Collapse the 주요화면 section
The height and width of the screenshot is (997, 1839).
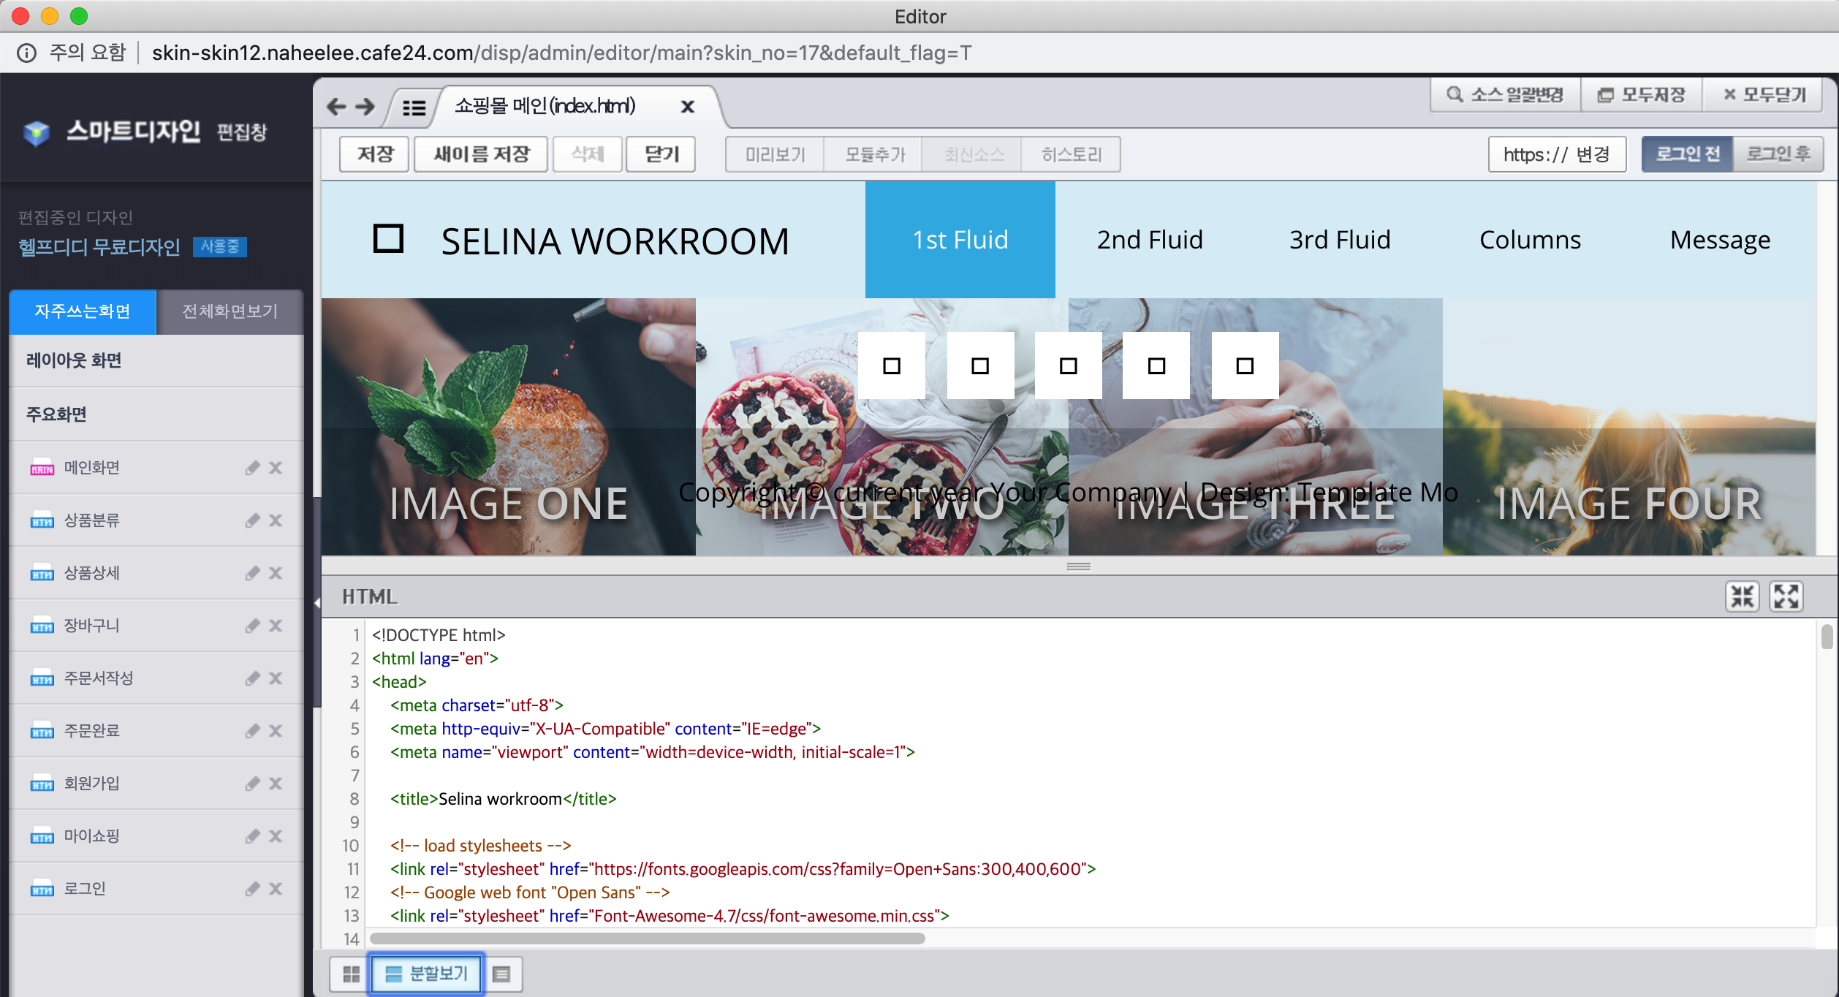pos(156,414)
